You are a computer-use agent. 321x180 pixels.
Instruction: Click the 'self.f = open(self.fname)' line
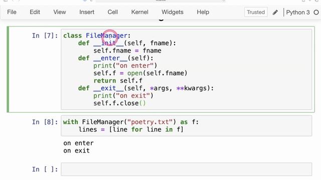(x=140, y=73)
